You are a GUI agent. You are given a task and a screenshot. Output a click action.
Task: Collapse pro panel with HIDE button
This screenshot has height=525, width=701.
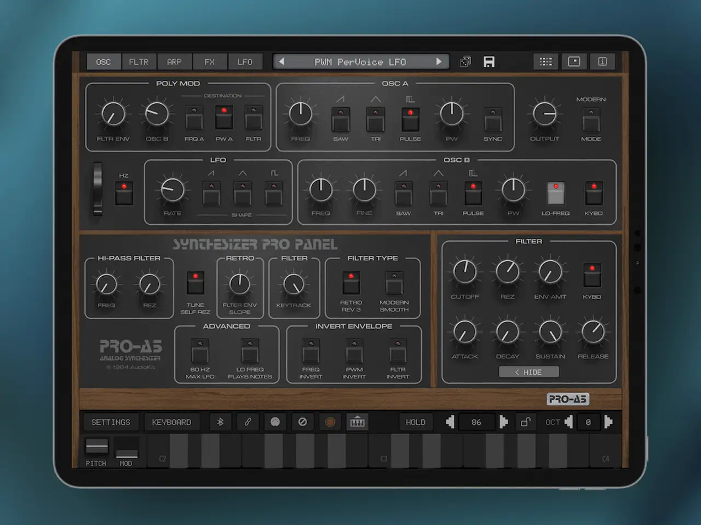pos(529,372)
